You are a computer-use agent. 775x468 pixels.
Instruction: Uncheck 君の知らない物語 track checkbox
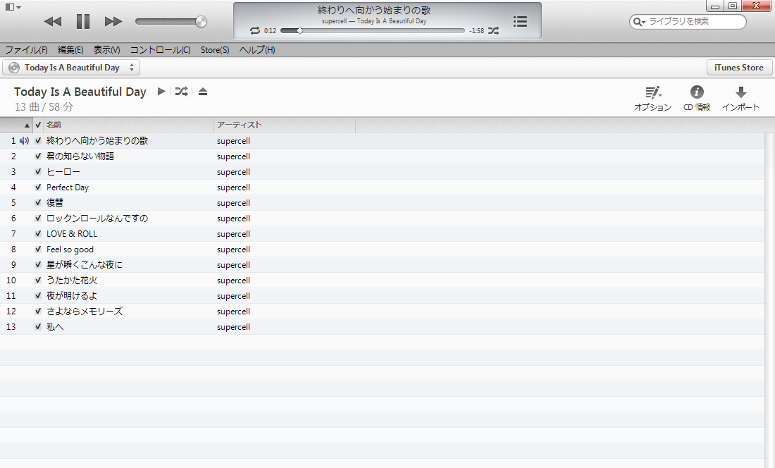coord(38,156)
